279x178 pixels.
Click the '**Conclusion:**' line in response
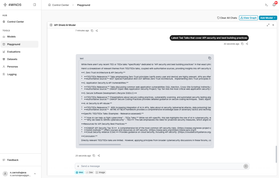pyautogui.click(x=89, y=136)
